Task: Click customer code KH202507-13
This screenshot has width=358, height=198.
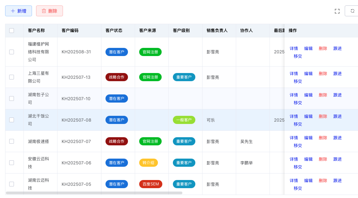Action: [76, 77]
